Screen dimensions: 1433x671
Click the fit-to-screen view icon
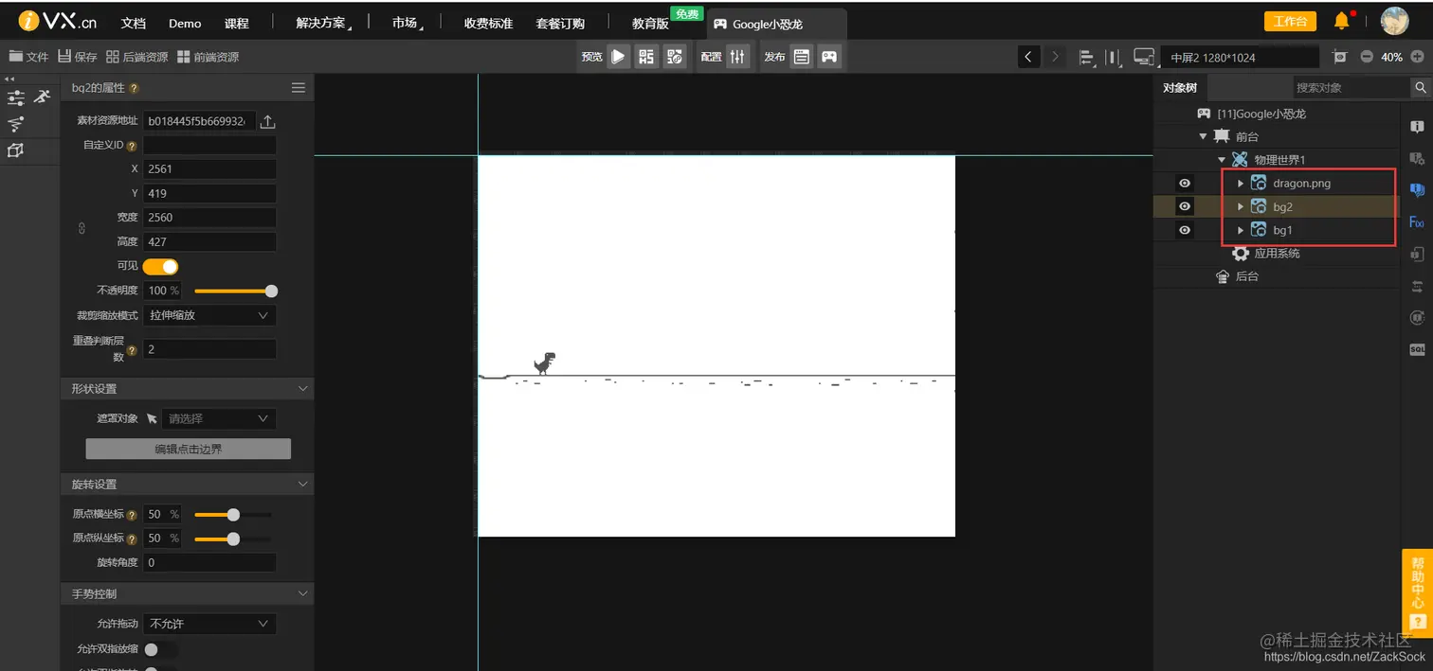pyautogui.click(x=1339, y=57)
